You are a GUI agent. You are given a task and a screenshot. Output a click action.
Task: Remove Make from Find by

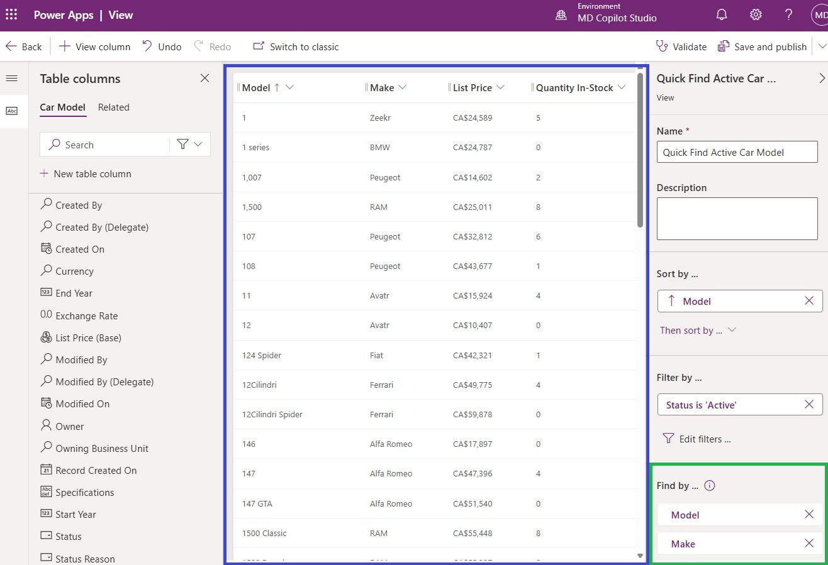pos(809,544)
